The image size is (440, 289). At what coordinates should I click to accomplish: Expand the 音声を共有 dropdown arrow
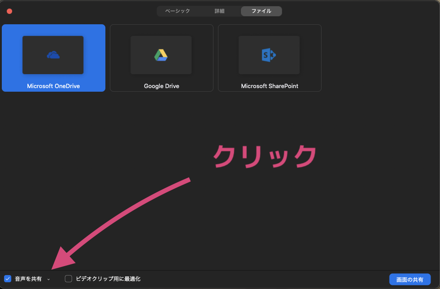tap(49, 279)
